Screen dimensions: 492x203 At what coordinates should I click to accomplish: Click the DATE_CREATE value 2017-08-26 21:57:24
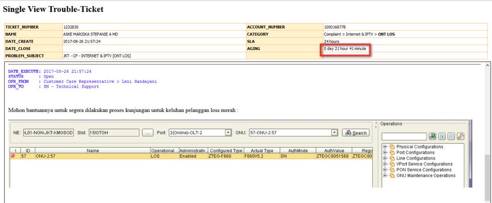[82, 41]
